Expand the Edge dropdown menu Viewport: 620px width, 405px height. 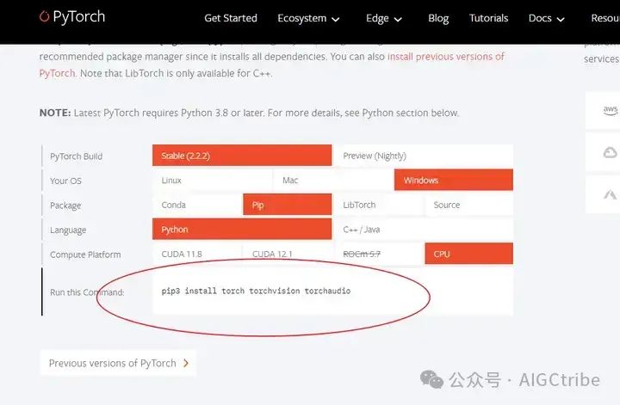tap(383, 18)
